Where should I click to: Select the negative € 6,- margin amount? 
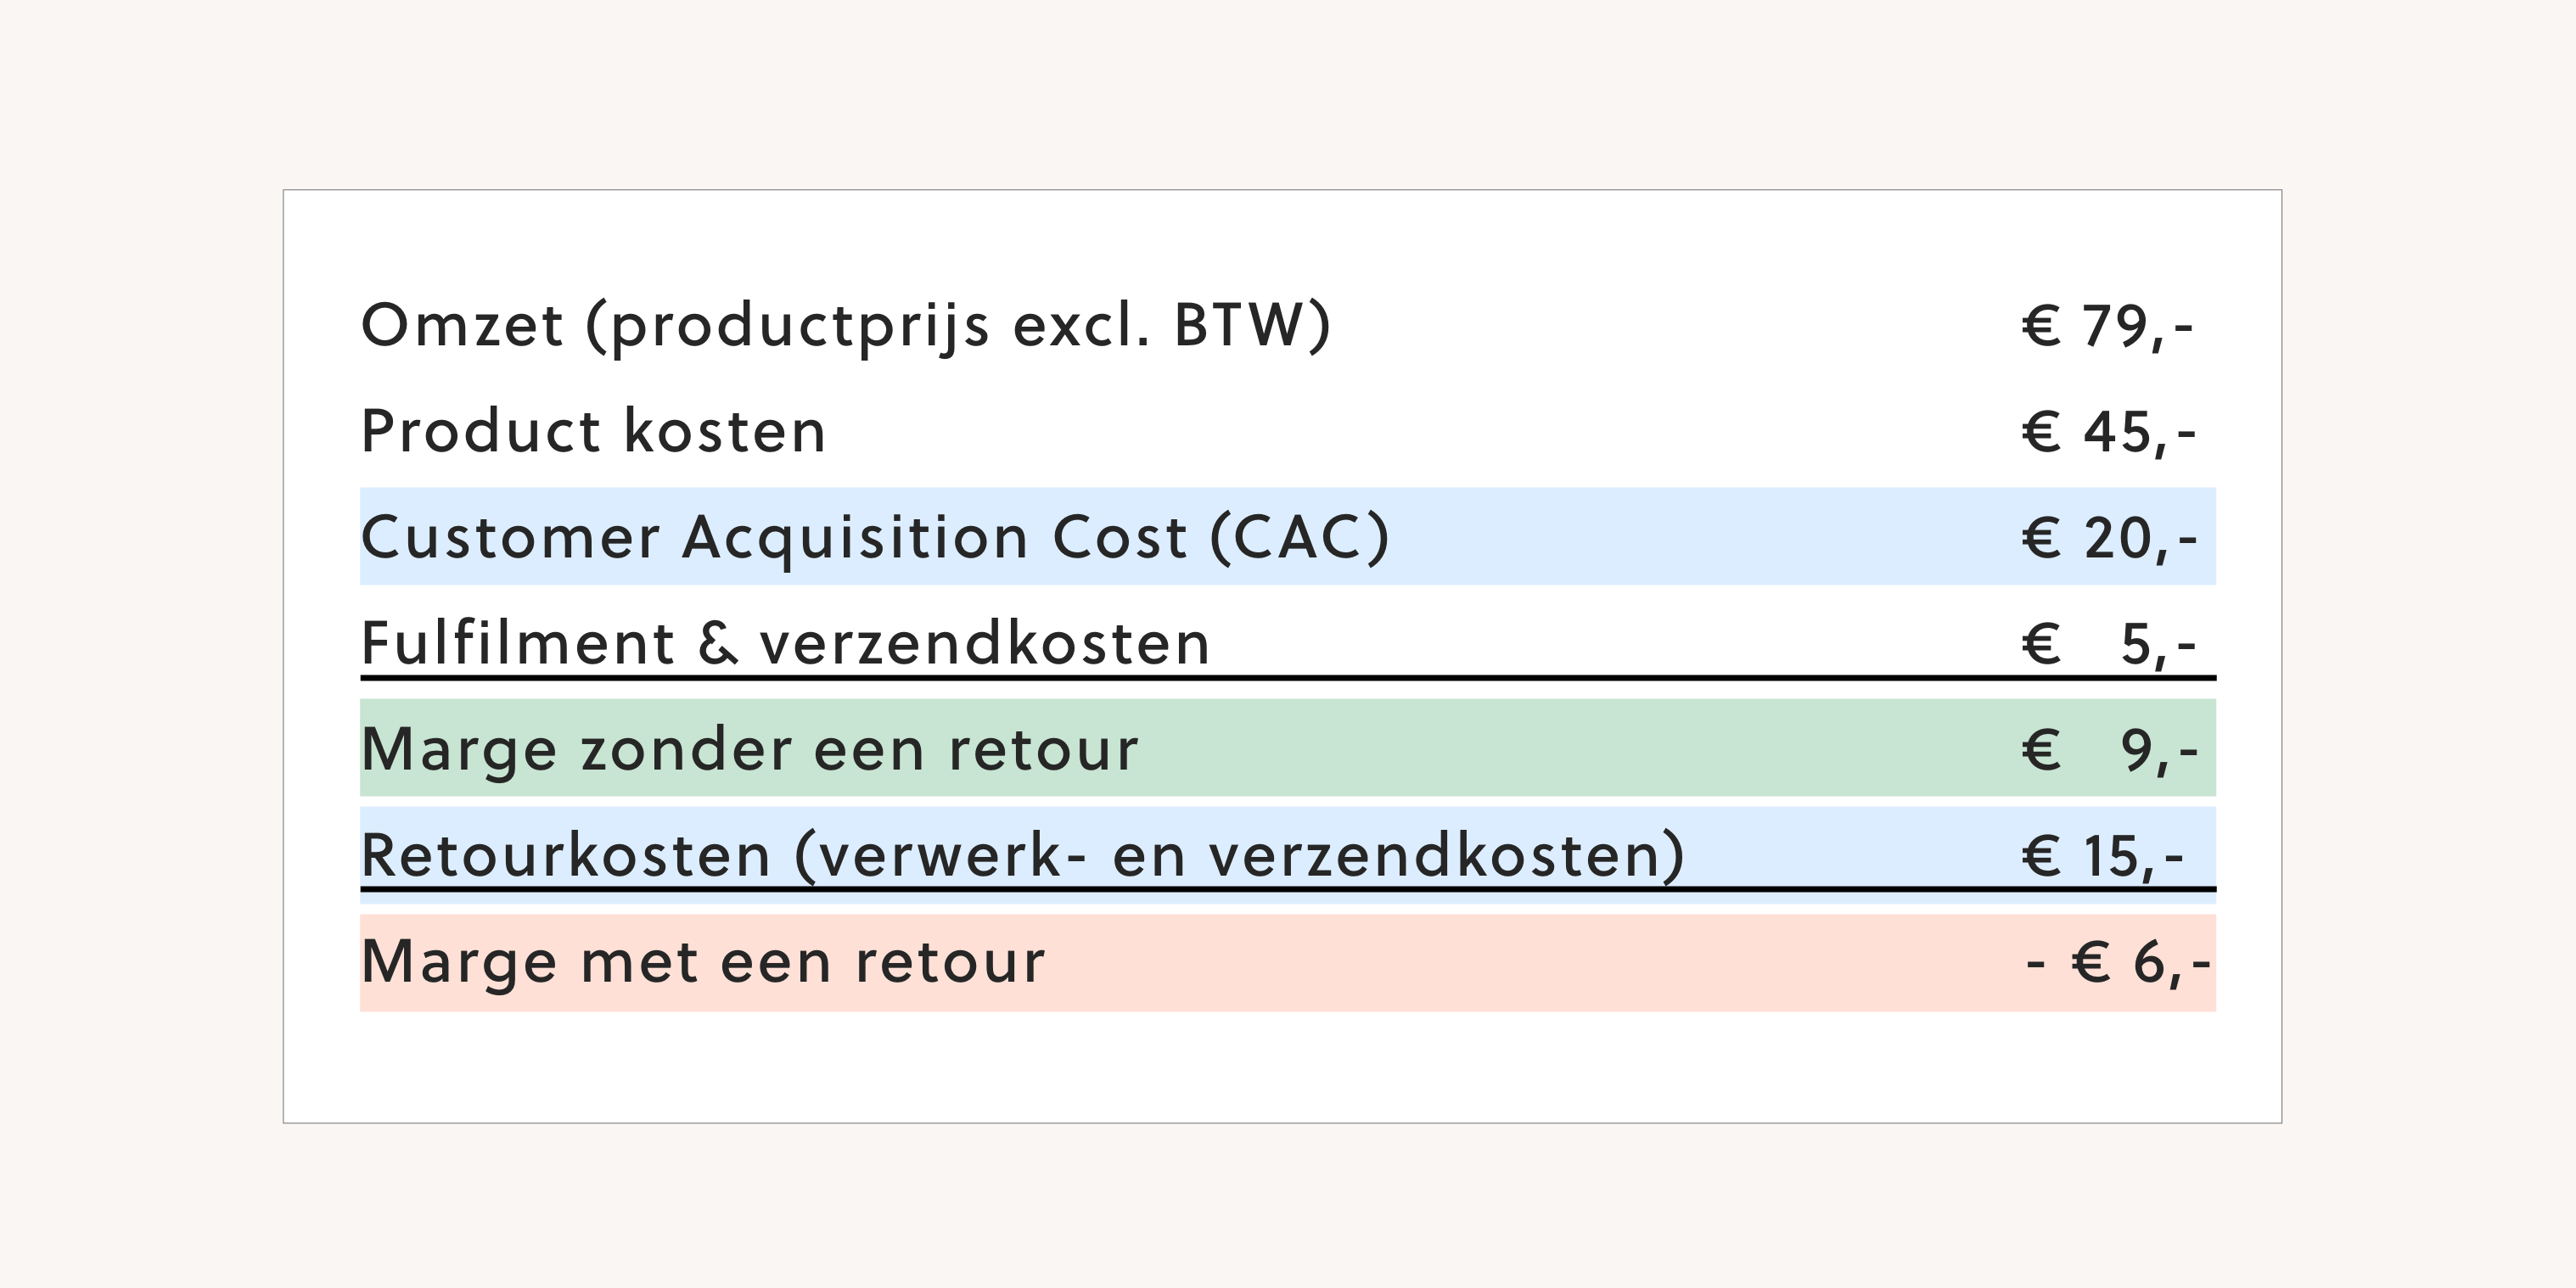click(2117, 963)
